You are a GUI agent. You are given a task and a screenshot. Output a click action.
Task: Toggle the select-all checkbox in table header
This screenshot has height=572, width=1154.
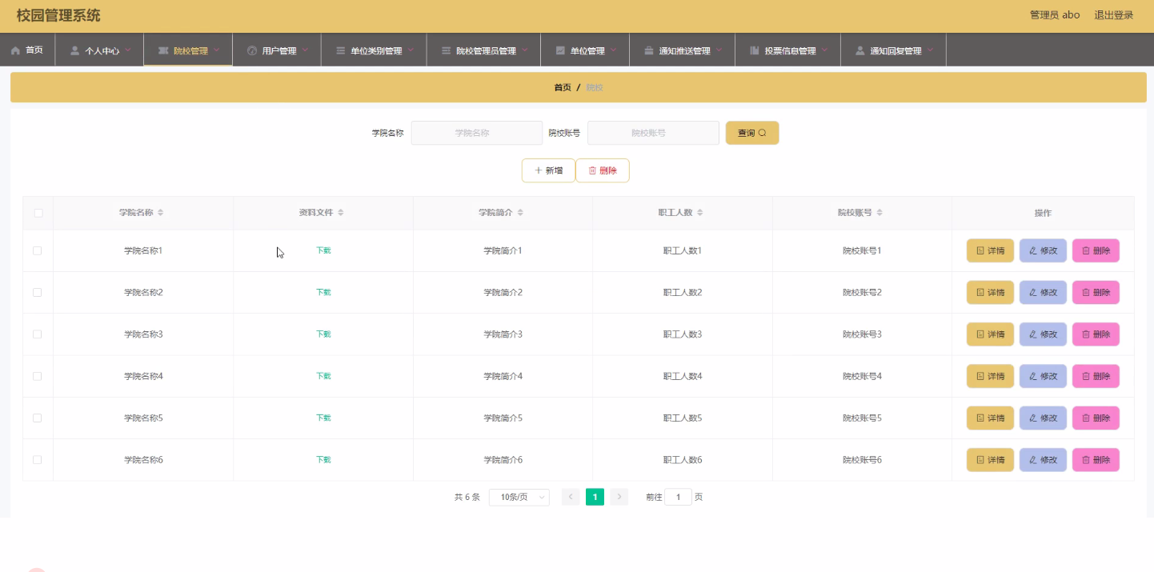pos(38,213)
